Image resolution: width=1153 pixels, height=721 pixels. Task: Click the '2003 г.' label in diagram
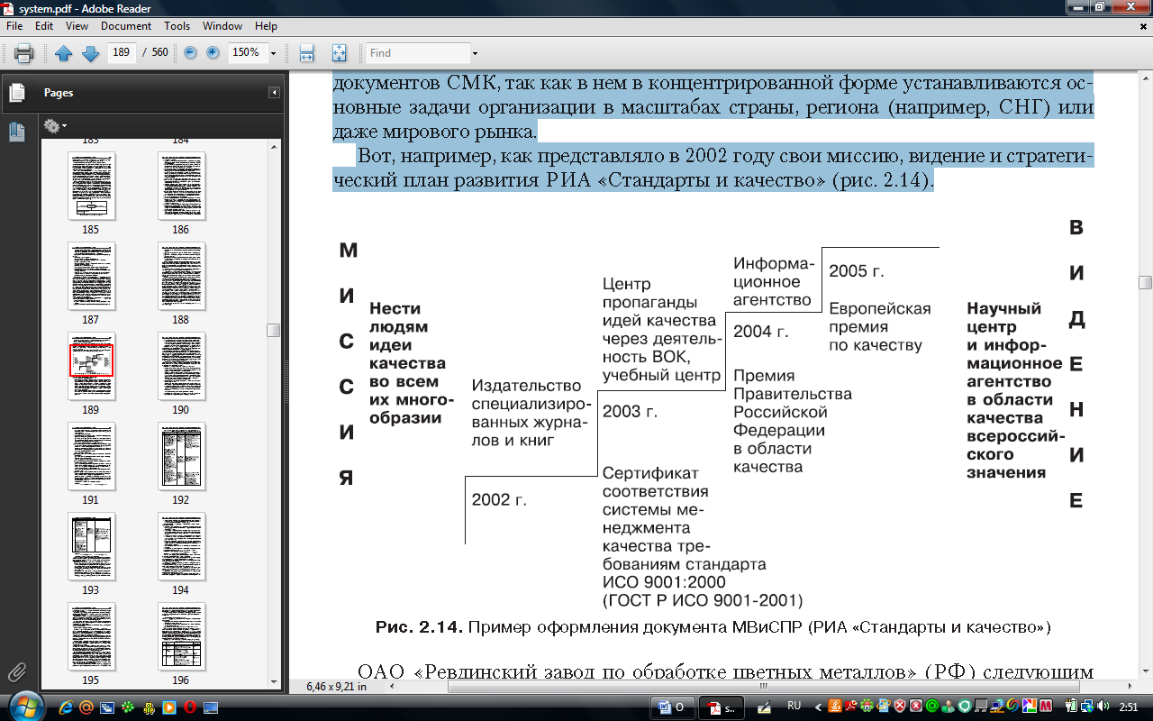630,412
